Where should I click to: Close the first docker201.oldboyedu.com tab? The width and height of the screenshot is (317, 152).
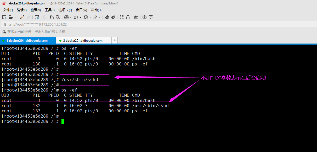click(52, 40)
